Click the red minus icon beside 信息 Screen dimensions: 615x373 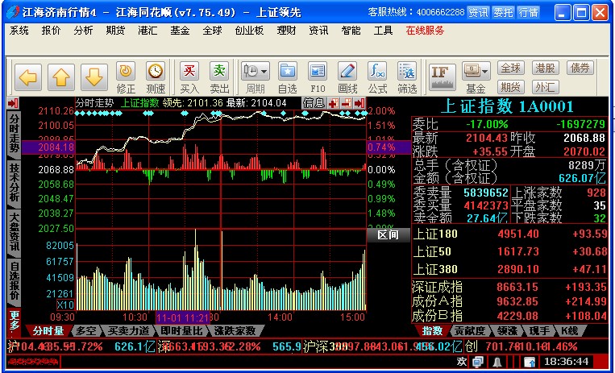coord(347,103)
